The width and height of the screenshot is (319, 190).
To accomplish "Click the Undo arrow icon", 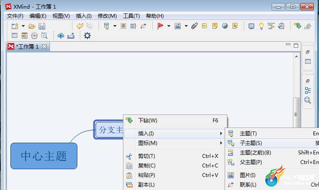I will [80, 26].
